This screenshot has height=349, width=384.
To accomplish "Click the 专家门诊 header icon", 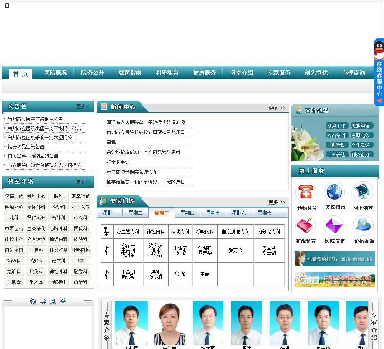I will point(103,201).
